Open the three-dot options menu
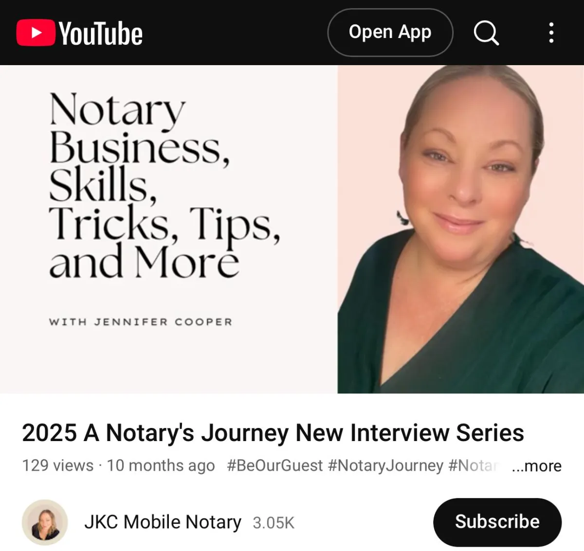The height and width of the screenshot is (551, 584). [551, 33]
